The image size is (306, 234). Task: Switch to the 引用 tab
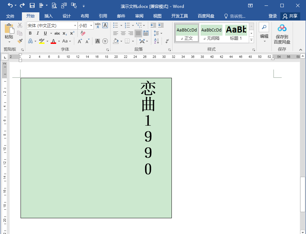pyautogui.click(x=103, y=16)
